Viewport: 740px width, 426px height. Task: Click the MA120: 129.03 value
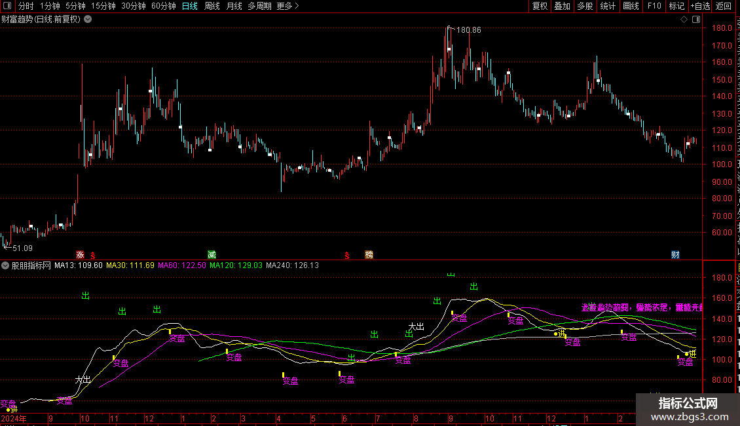(236, 265)
